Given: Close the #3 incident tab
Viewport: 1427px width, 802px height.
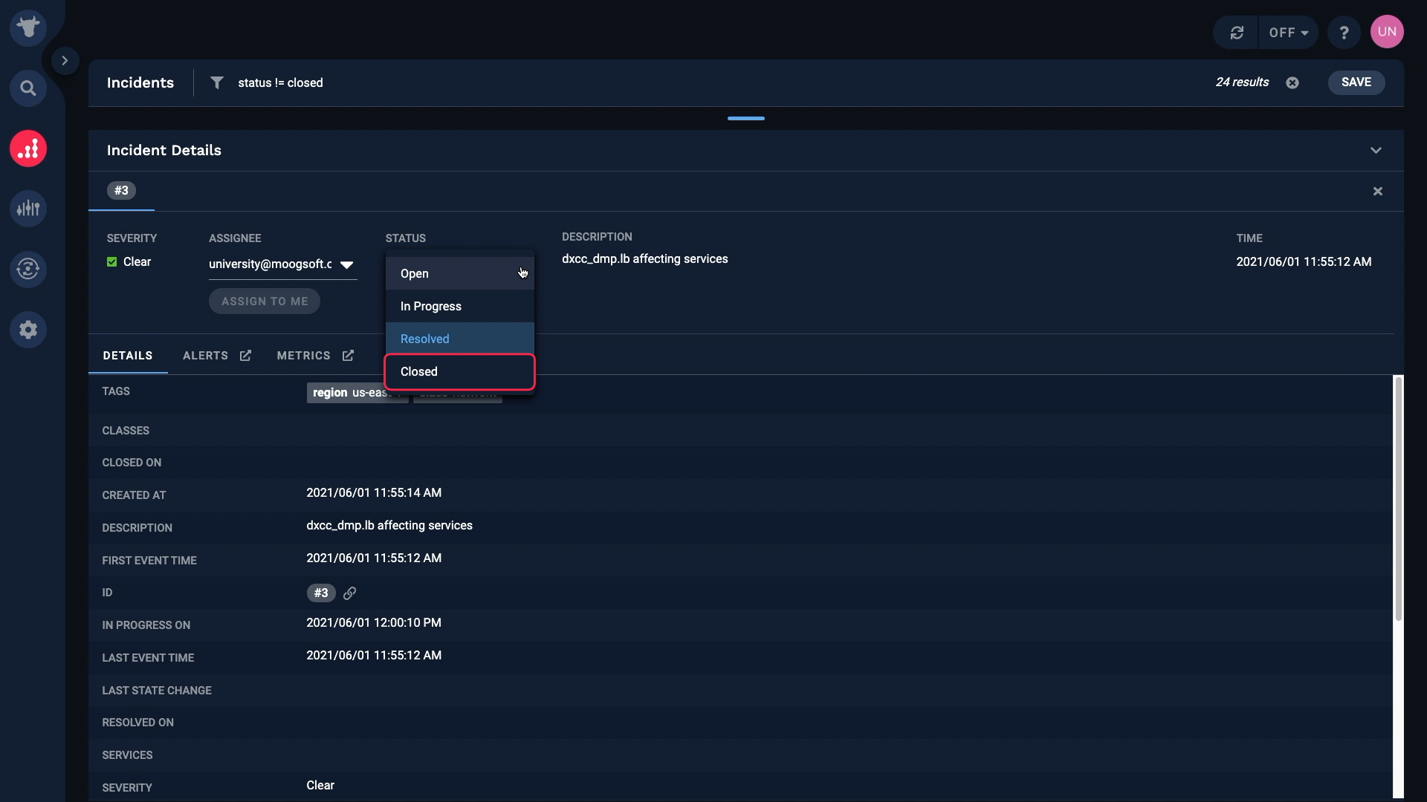Looking at the screenshot, I should coord(1377,192).
